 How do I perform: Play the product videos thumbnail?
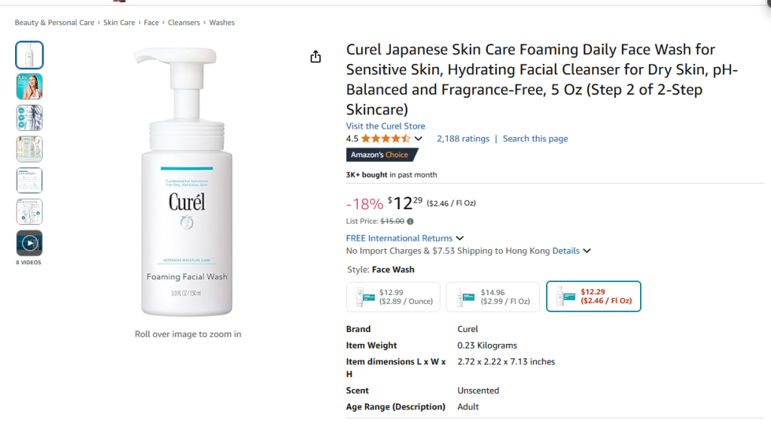pos(29,243)
